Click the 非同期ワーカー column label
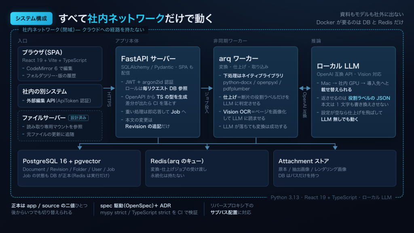Viewport: 414px width, 233px height. [230, 41]
